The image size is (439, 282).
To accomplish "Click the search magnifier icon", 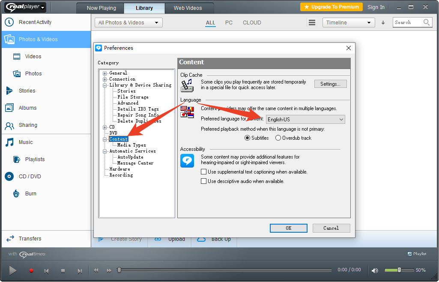I will coord(427,23).
